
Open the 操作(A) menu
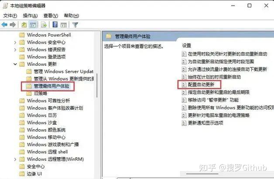pyautogui.click(x=30, y=16)
